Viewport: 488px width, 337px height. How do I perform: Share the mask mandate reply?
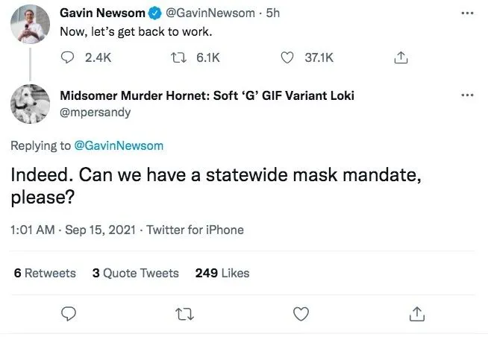click(x=417, y=314)
